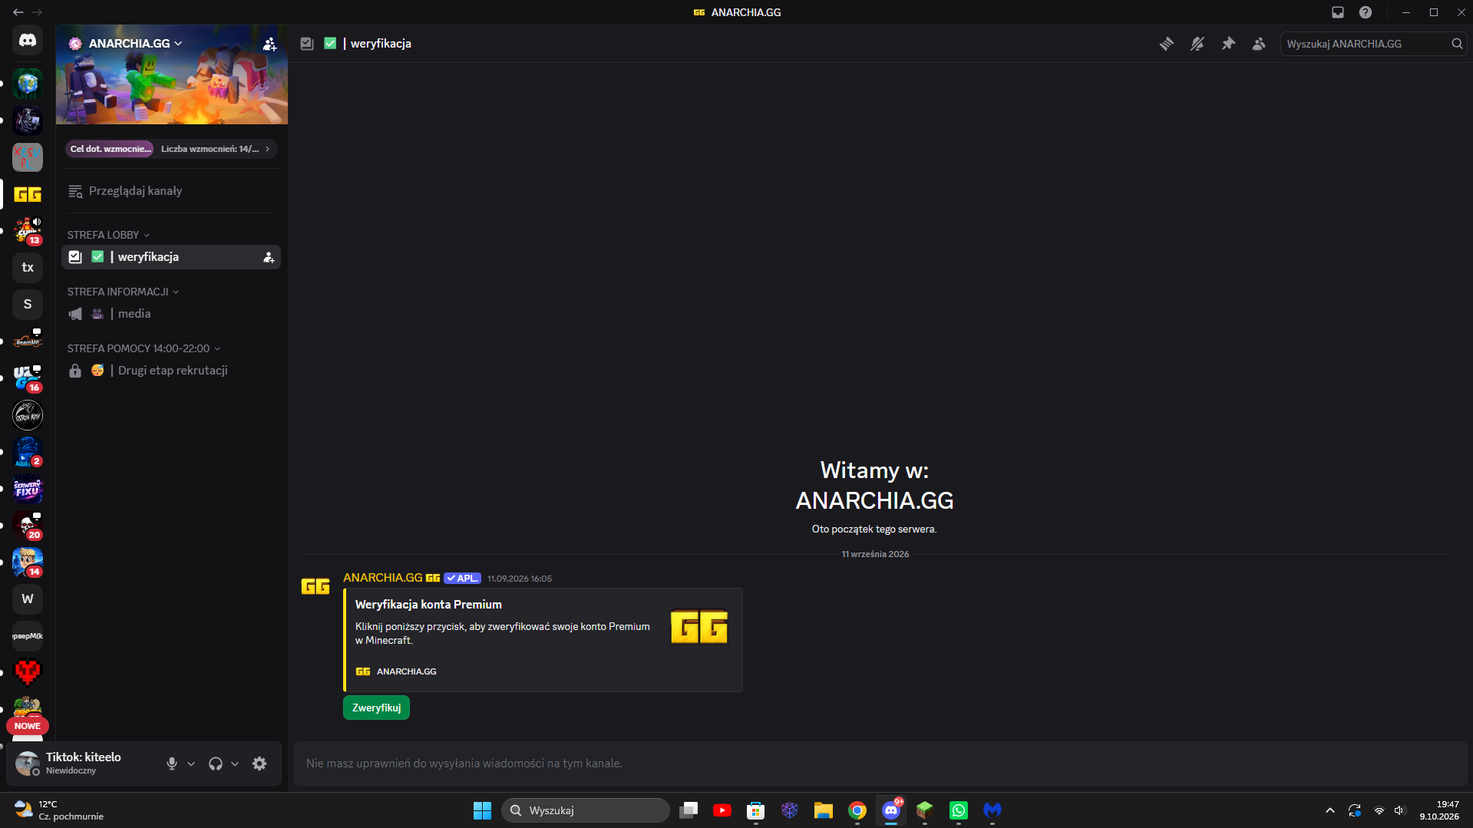Select Drugi etap rekrutacji channel

[171, 371]
